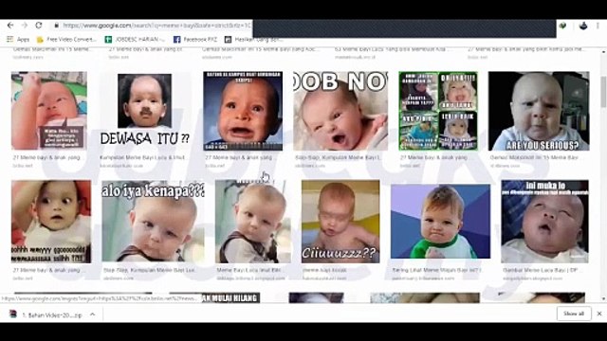Open the Apps bookmarks shortcut

point(18,40)
